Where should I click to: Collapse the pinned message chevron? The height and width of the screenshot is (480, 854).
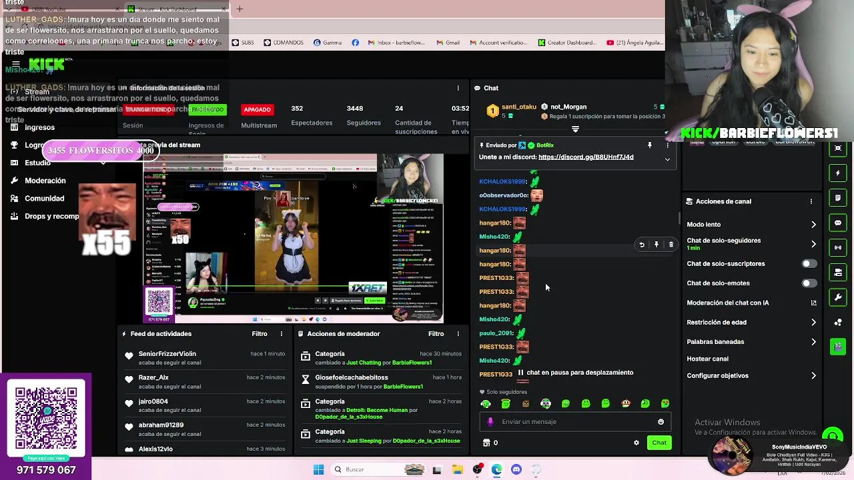[x=667, y=159]
